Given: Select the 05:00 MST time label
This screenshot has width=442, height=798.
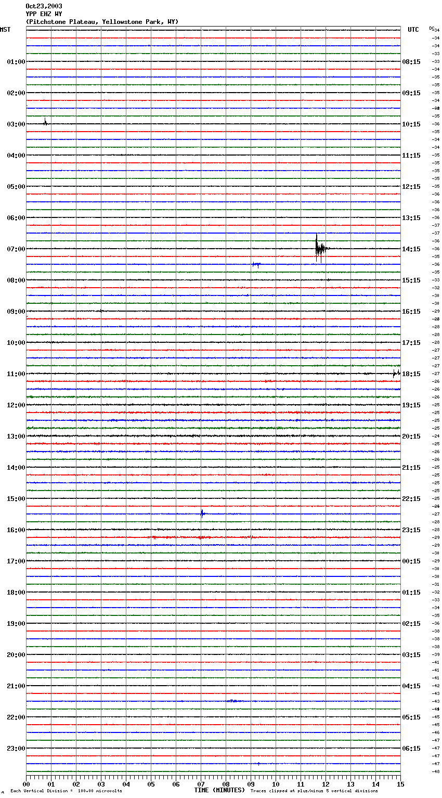Looking at the screenshot, I should [x=16, y=187].
